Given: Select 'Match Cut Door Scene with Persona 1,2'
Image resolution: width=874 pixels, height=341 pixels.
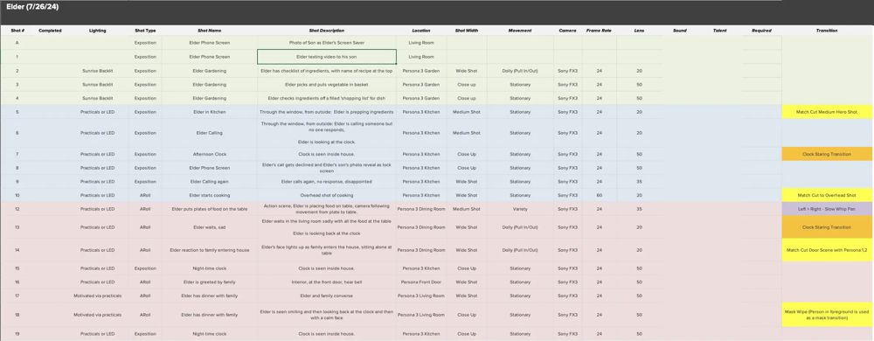Looking at the screenshot, I should click(x=827, y=250).
